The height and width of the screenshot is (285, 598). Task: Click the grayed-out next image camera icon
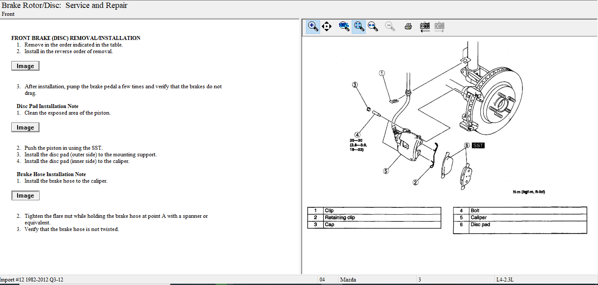tap(439, 26)
